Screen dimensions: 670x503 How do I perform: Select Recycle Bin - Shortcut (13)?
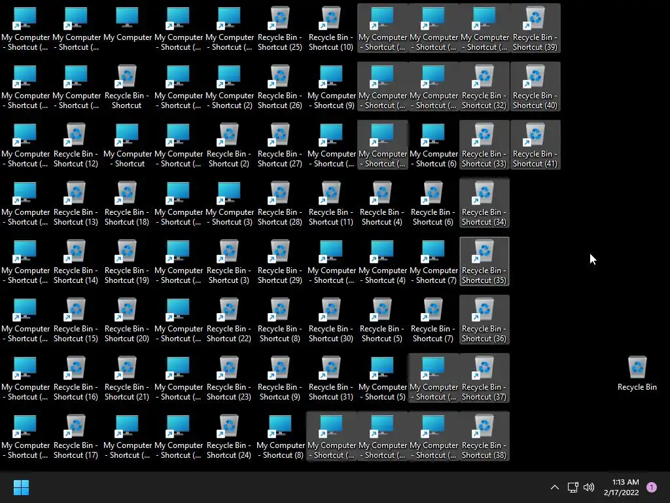click(76, 204)
